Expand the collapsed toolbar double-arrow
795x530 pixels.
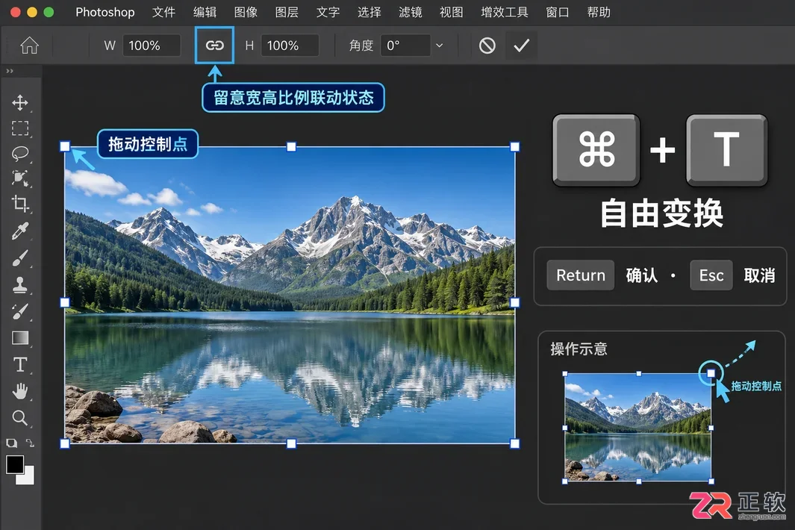[10, 71]
